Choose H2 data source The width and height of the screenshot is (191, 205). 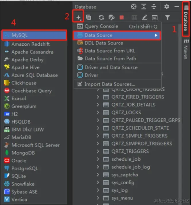coord(34,114)
